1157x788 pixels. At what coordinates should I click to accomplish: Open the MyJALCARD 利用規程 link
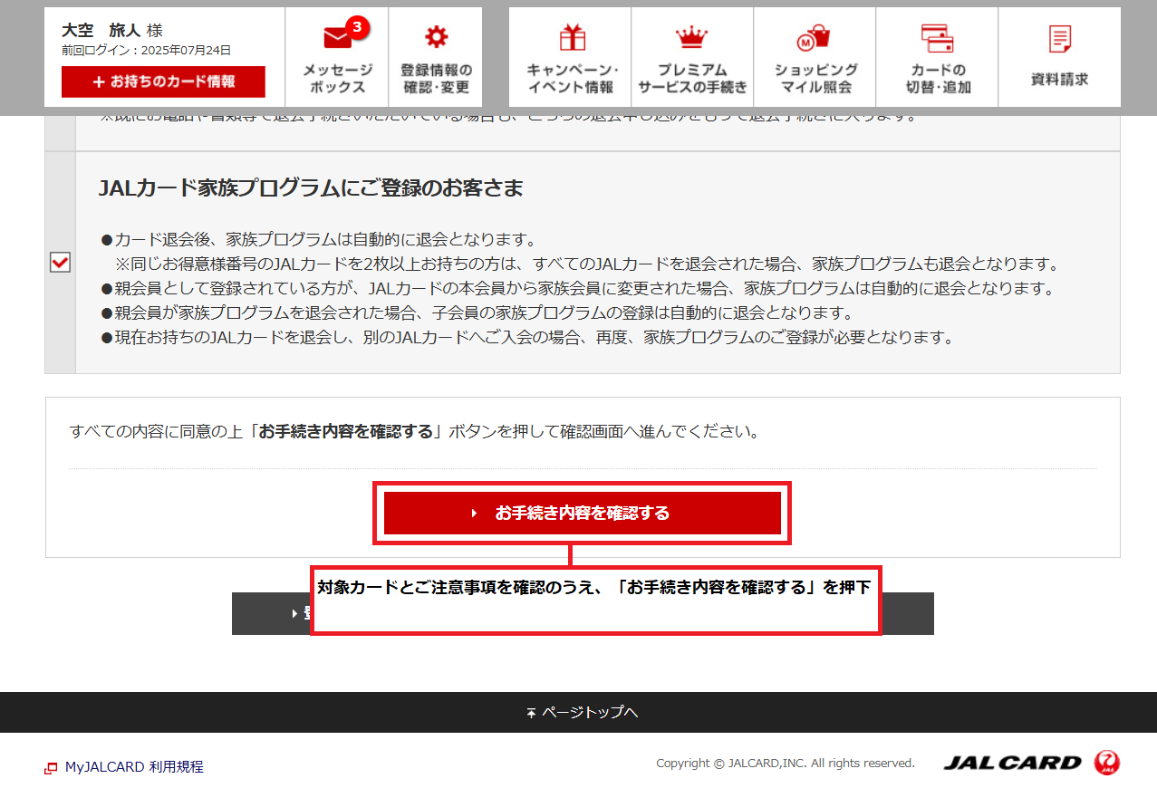[x=134, y=767]
